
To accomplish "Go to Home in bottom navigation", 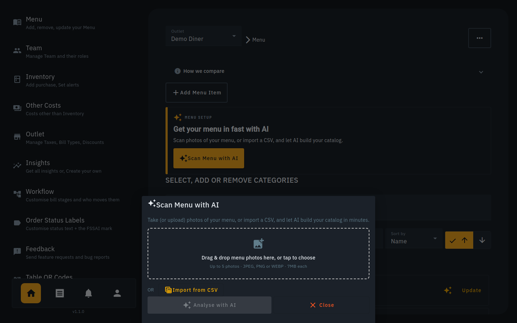I will pyautogui.click(x=31, y=293).
